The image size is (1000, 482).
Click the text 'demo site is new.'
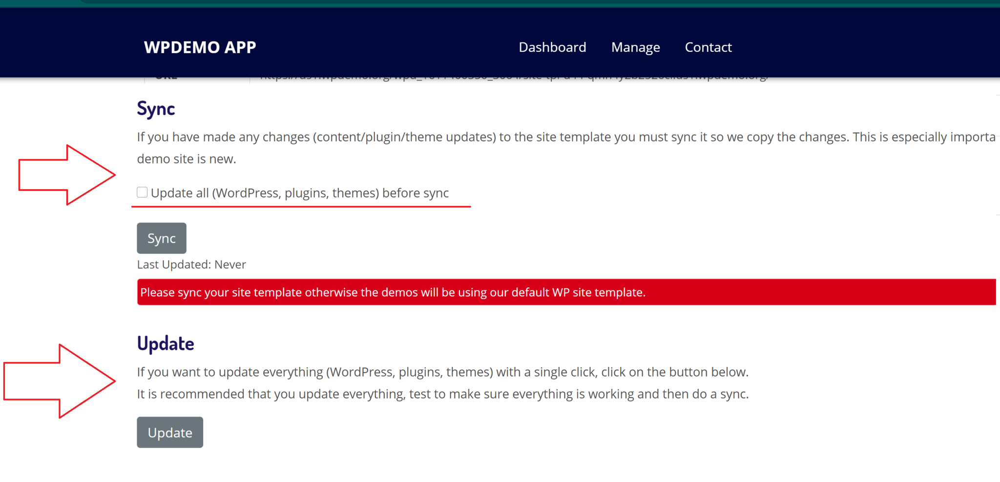coord(187,159)
